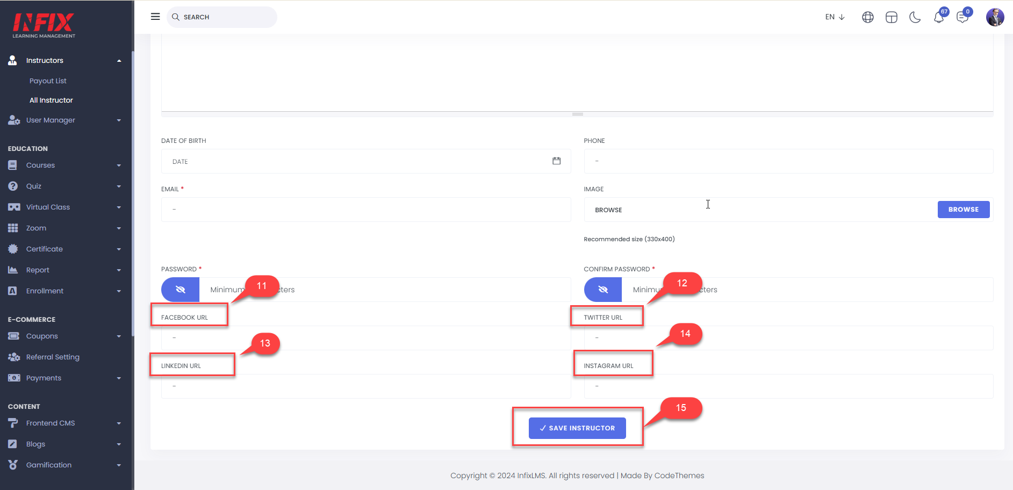Click the Phone input field
Image resolution: width=1013 pixels, height=490 pixels.
(x=788, y=161)
